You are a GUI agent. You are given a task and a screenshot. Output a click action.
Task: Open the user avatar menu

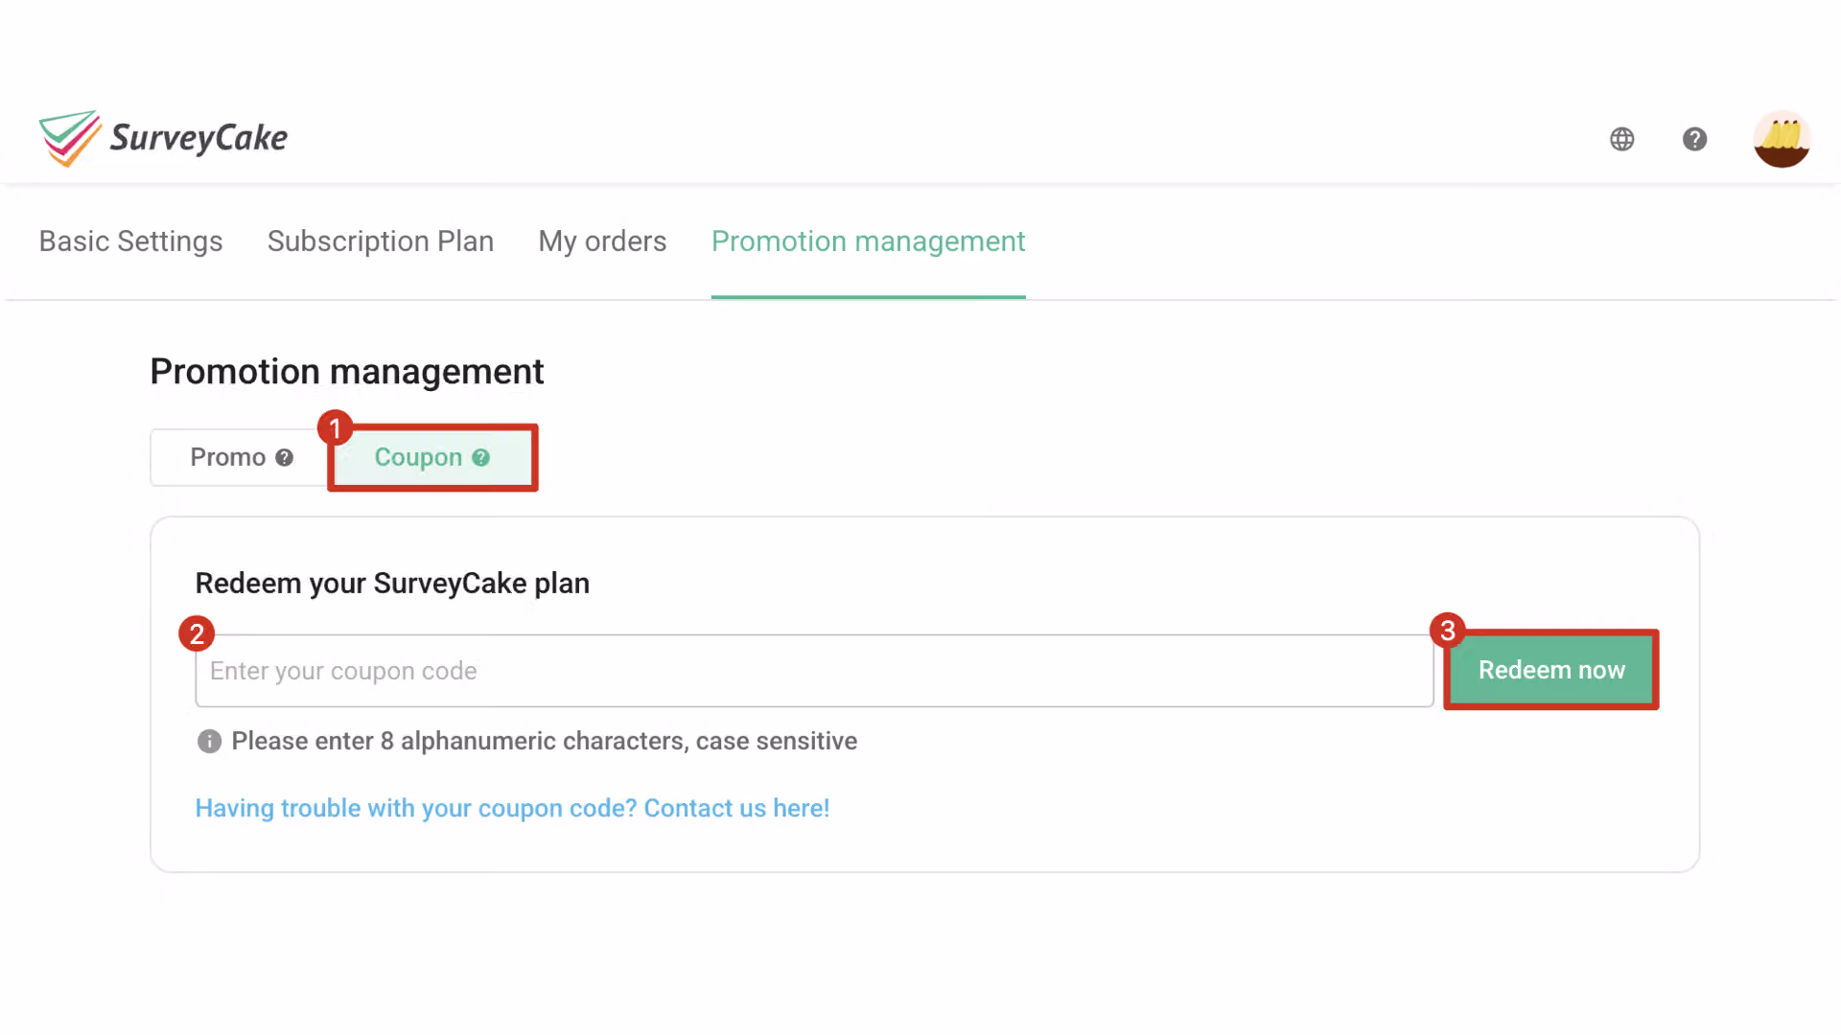pyautogui.click(x=1782, y=139)
